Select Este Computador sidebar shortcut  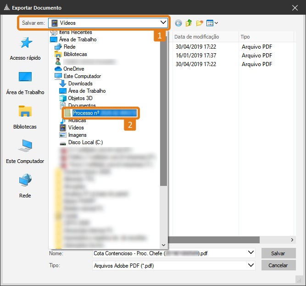click(25, 151)
